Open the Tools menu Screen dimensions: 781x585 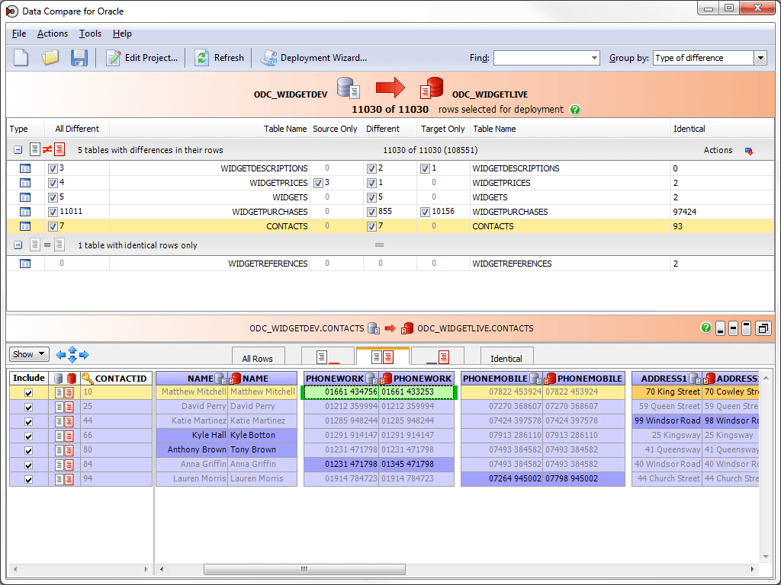coord(90,34)
